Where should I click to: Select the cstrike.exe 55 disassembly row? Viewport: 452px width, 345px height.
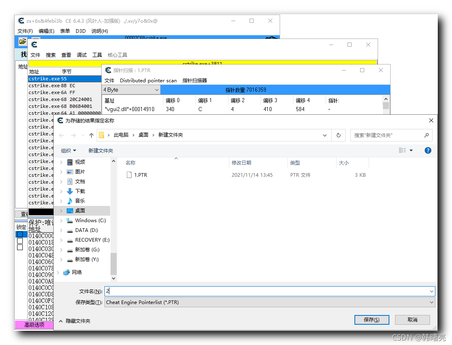(65, 79)
